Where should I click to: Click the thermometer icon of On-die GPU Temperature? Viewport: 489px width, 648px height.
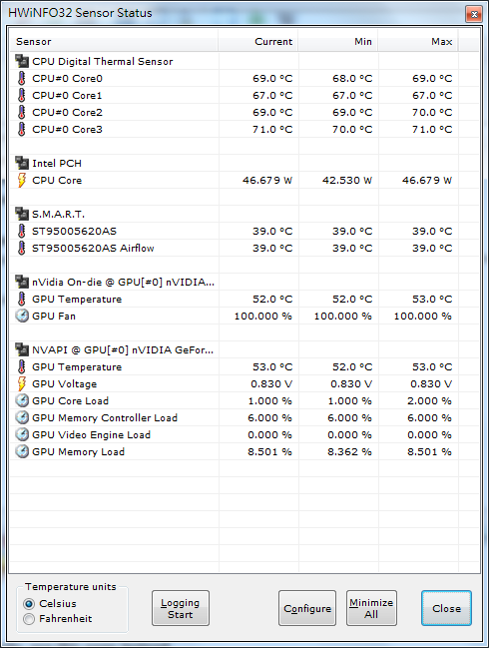(x=22, y=299)
